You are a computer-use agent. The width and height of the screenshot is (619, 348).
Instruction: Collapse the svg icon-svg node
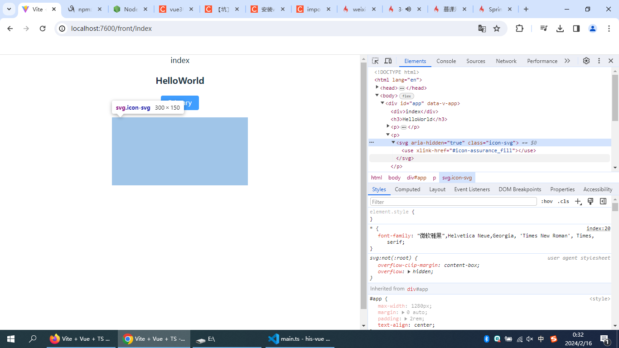393,142
